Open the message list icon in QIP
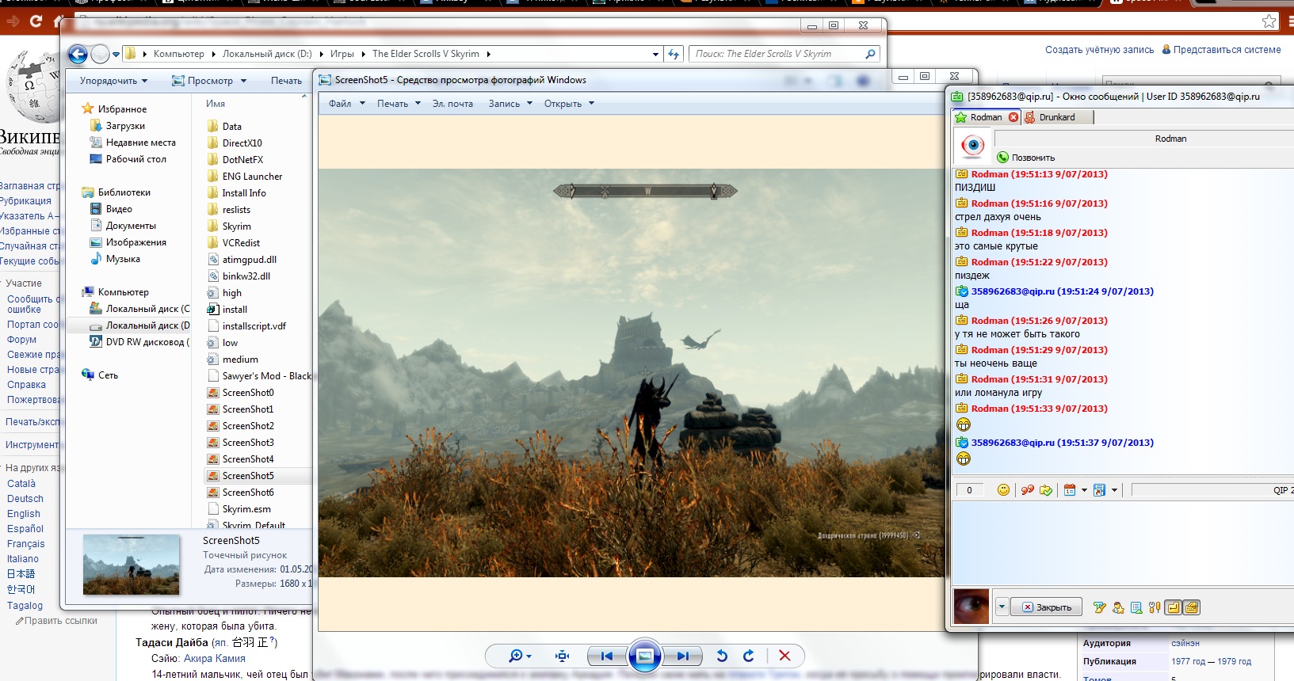Screen dimensions: 1294x681 1136,607
